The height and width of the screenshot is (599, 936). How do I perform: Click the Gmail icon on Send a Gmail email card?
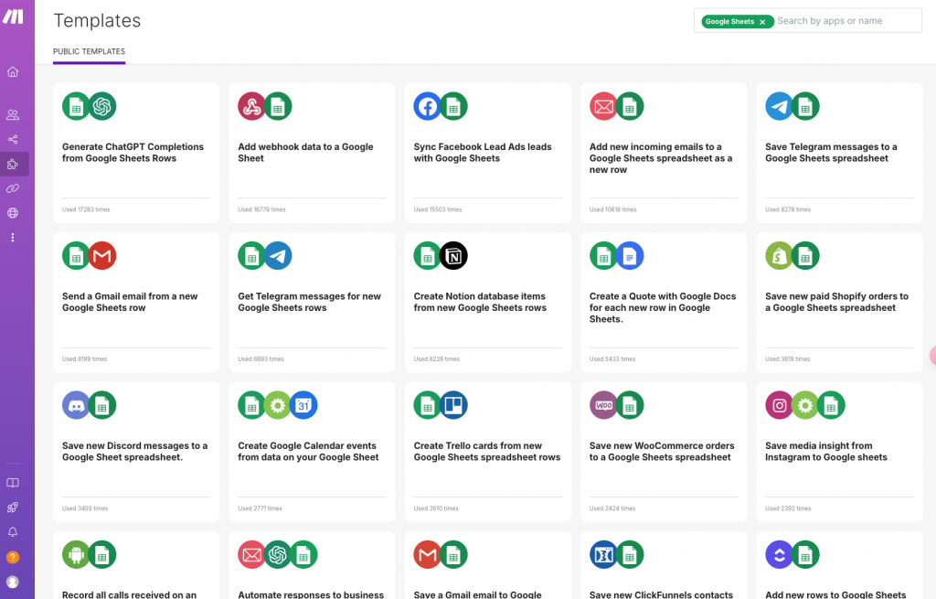[x=102, y=256]
